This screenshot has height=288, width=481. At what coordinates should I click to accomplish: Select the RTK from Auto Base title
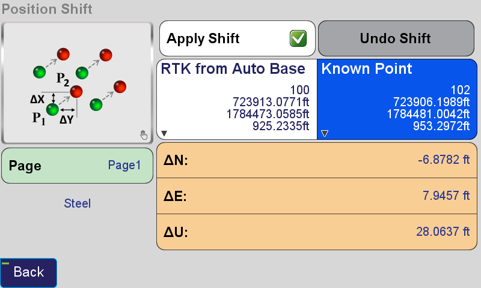coord(233,69)
